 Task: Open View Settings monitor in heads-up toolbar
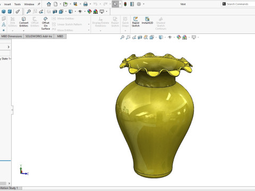point(194,37)
